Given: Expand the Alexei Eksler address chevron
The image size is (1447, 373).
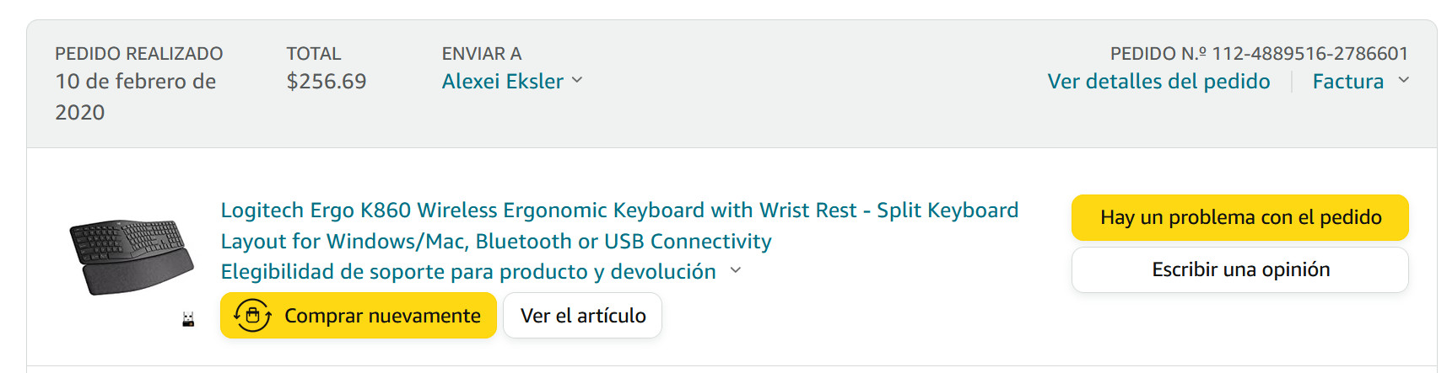Looking at the screenshot, I should click(578, 81).
